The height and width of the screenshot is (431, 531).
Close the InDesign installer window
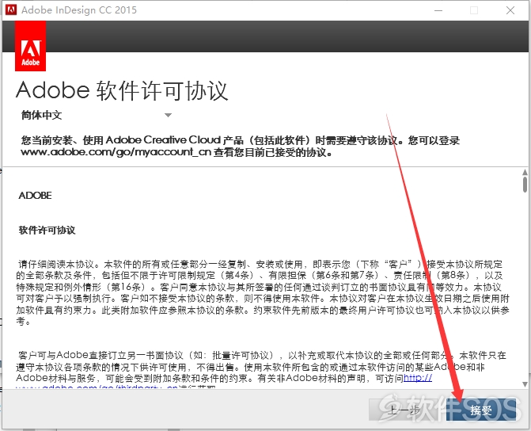pos(510,10)
